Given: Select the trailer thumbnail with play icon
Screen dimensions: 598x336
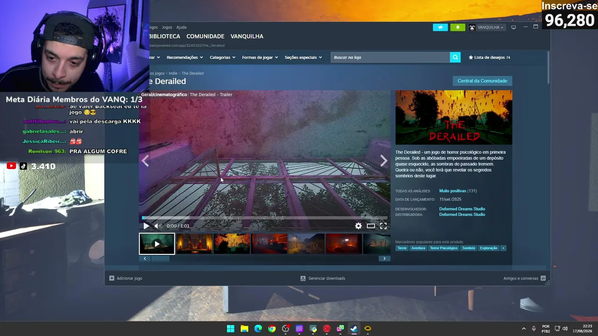Looking at the screenshot, I should point(157,244).
